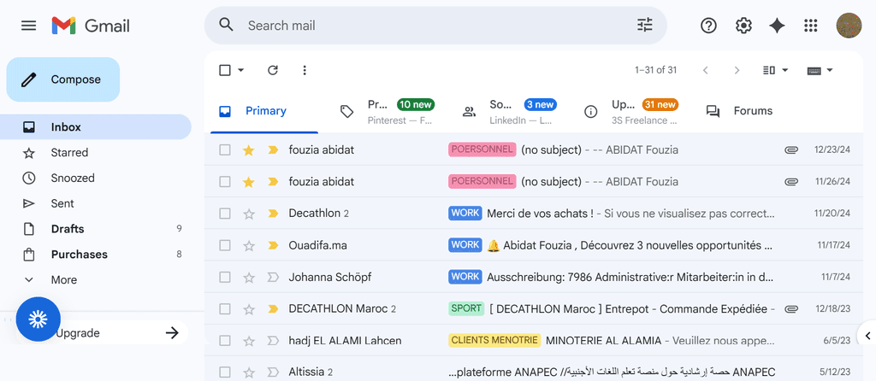Expand the select-all checkbox dropdown arrow
This screenshot has height=381, width=876.
pyautogui.click(x=241, y=70)
